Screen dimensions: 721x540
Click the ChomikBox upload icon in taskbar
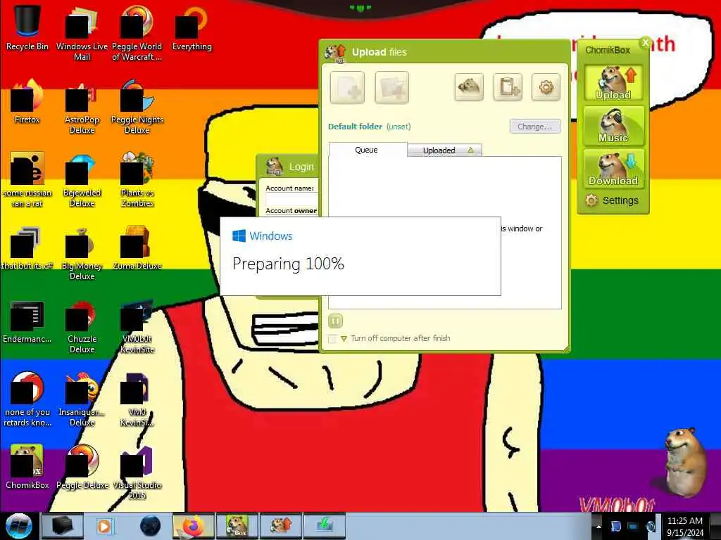click(x=281, y=526)
